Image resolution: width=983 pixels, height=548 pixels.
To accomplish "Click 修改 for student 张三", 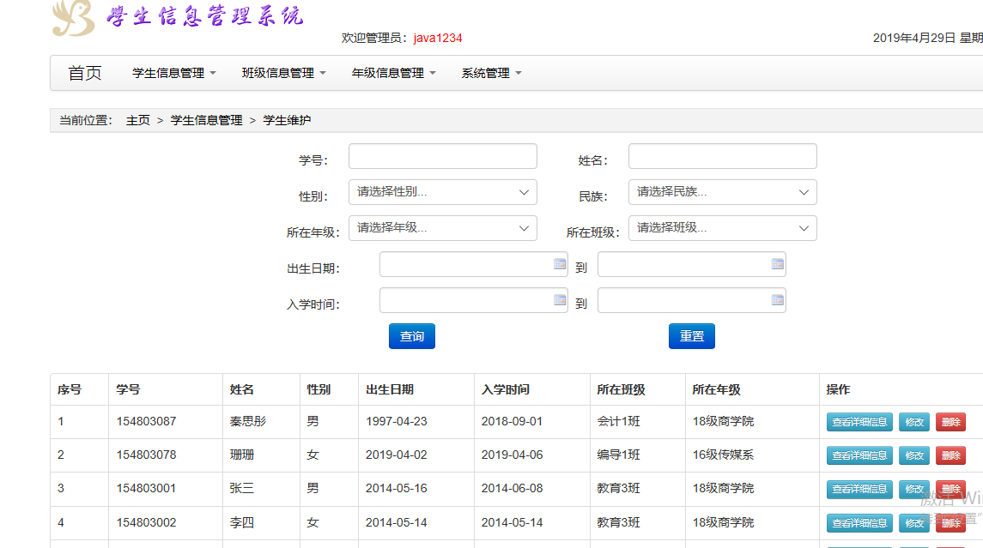I will click(x=914, y=489).
